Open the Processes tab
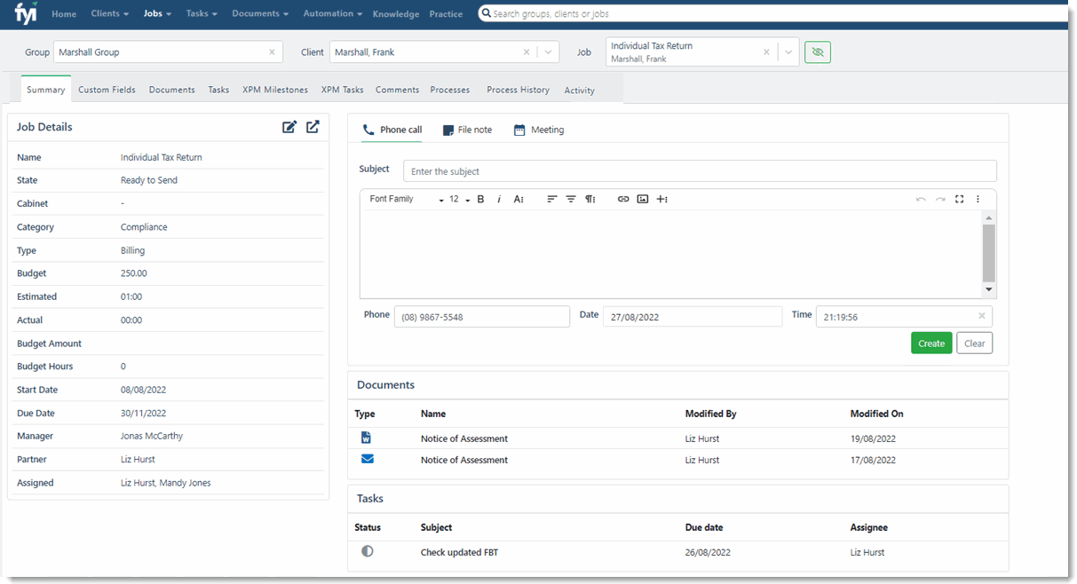 450,90
